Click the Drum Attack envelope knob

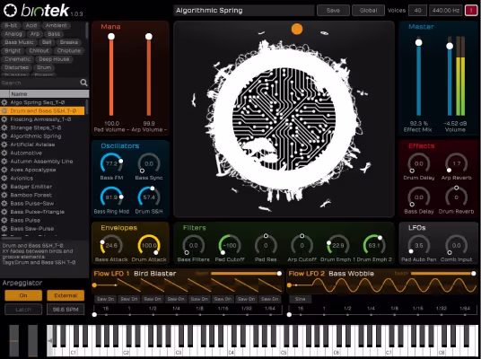pyautogui.click(x=149, y=246)
